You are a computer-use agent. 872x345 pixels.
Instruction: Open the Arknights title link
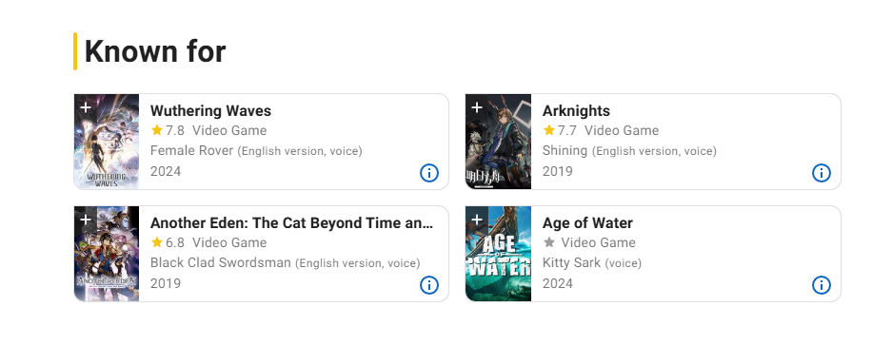click(576, 110)
